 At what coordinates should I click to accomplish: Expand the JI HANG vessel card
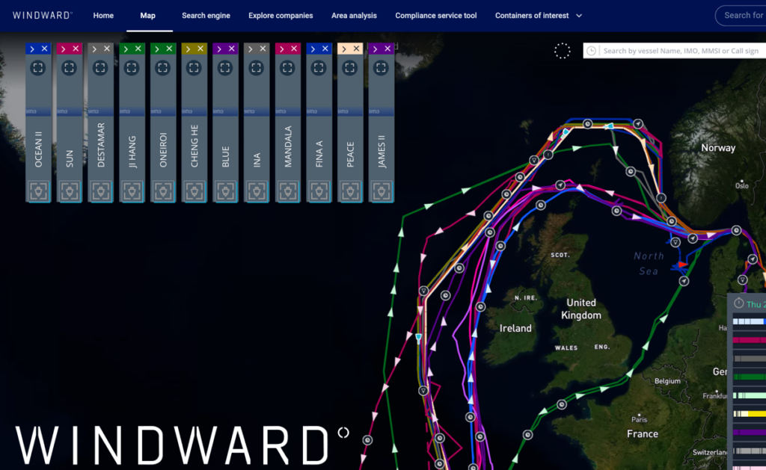coord(126,49)
